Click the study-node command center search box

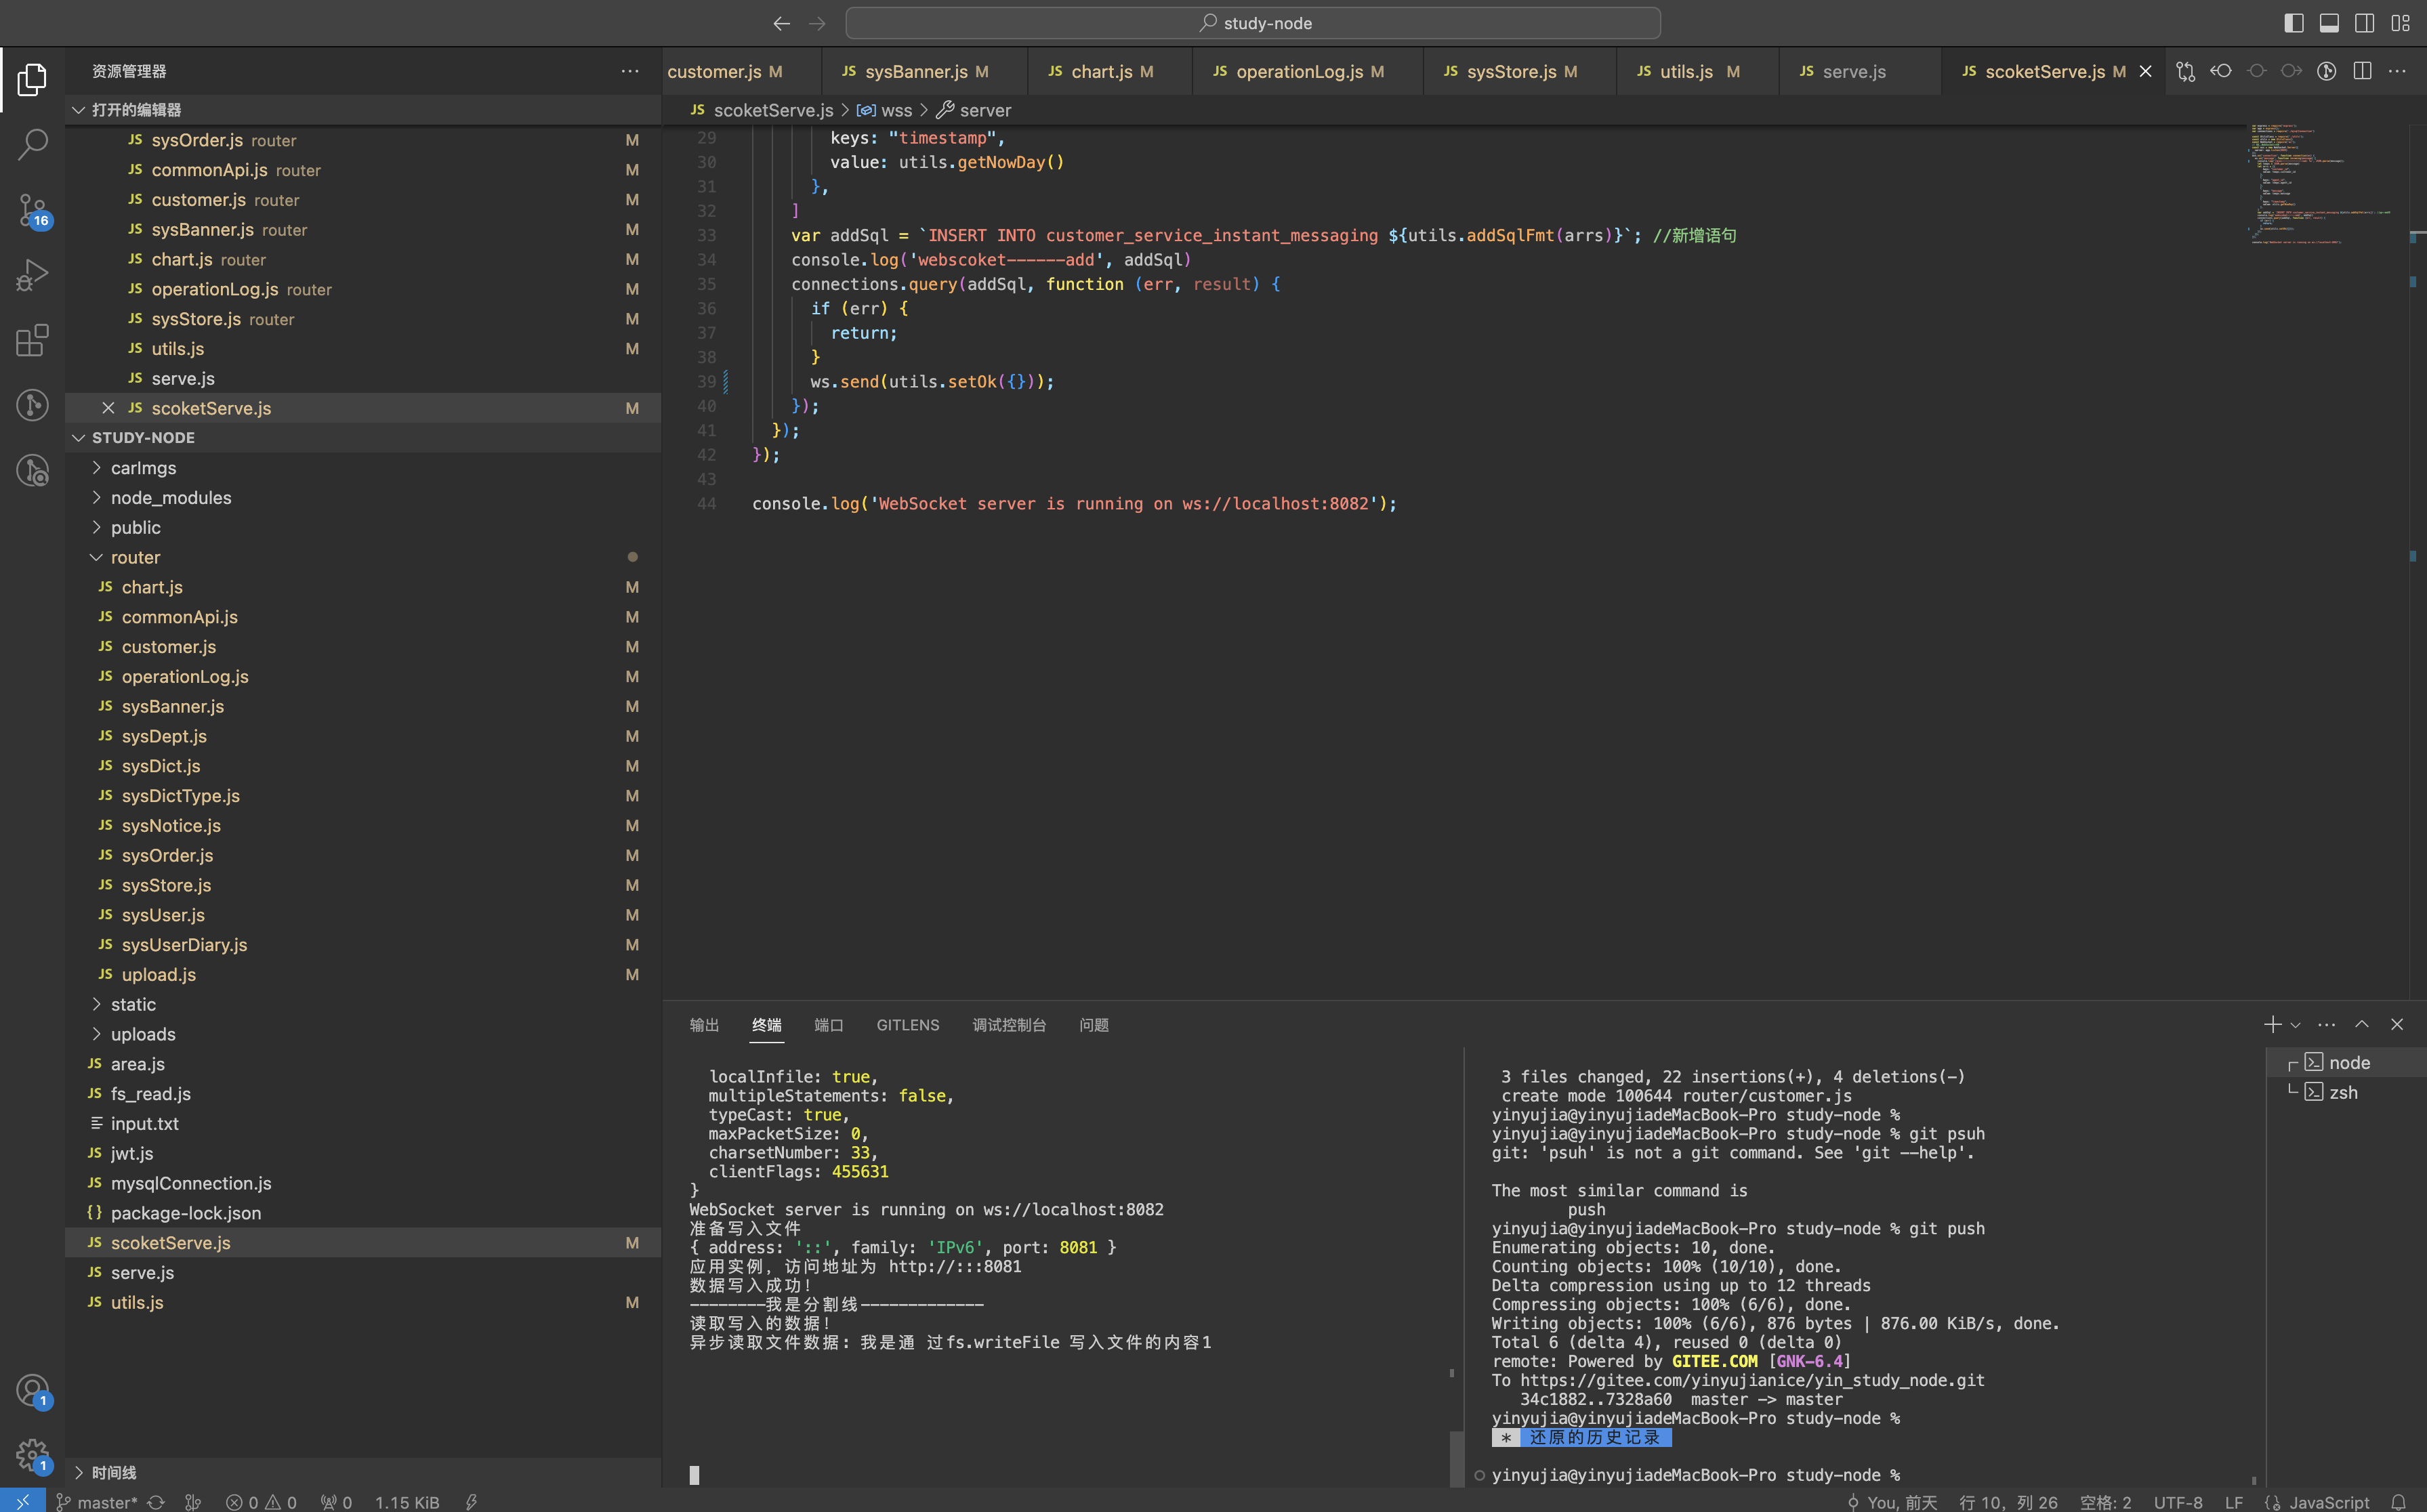click(x=1253, y=23)
